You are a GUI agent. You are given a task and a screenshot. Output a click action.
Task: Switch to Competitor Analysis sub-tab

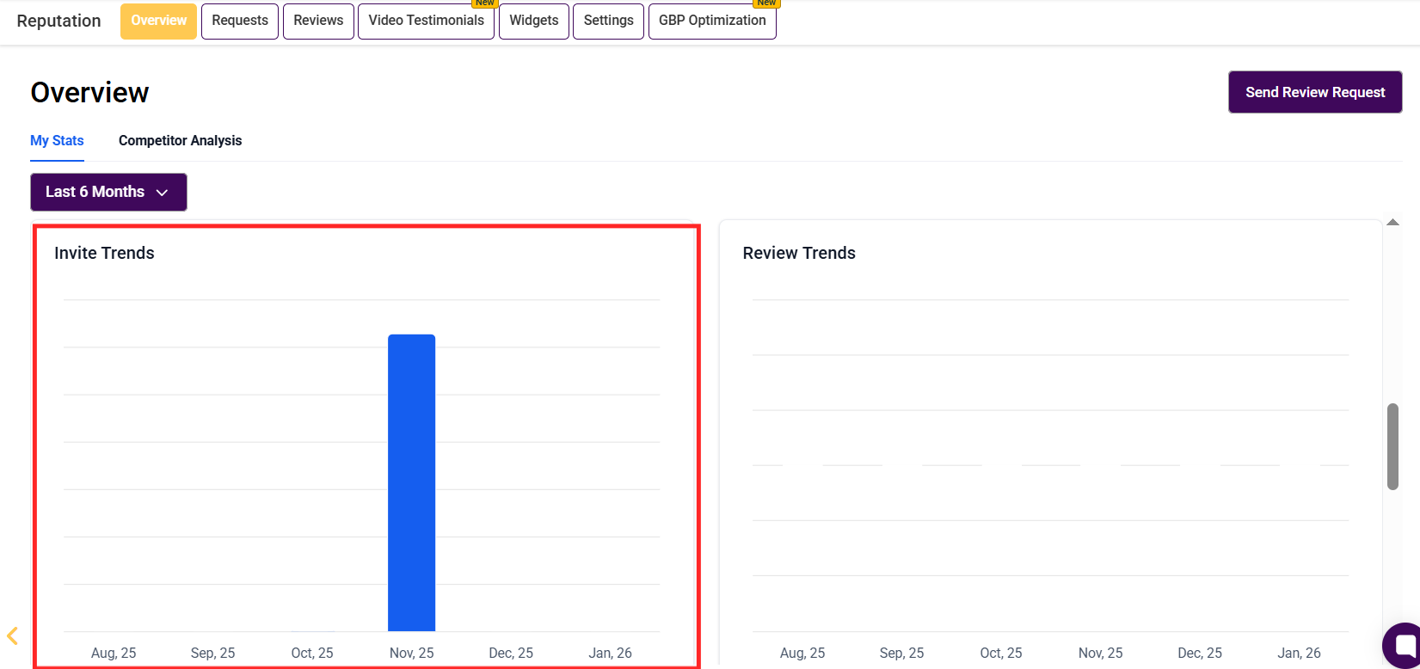point(180,140)
